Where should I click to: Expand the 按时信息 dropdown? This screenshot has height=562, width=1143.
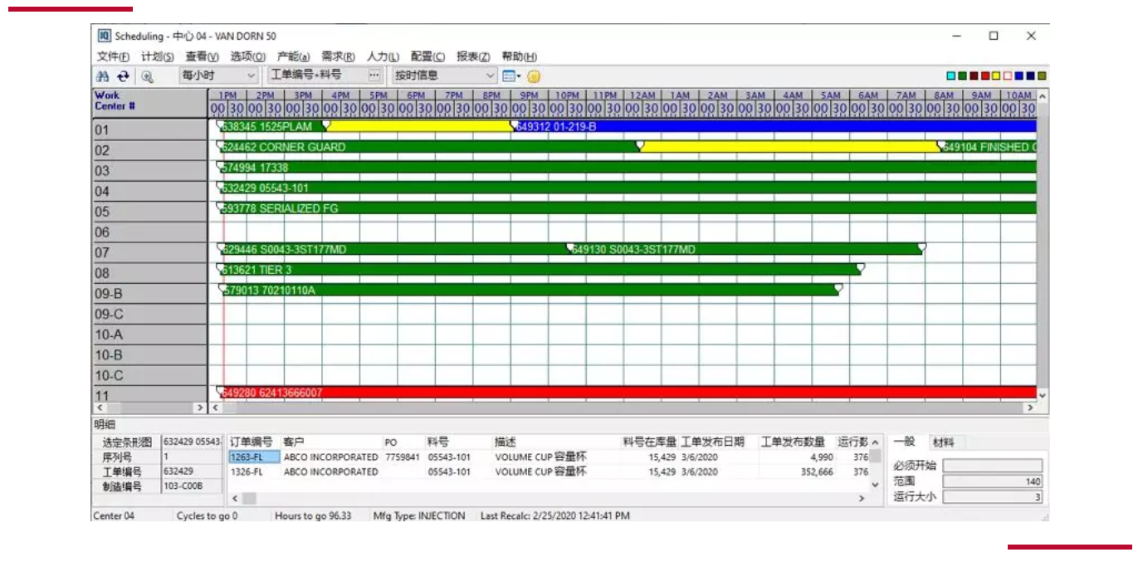click(489, 76)
